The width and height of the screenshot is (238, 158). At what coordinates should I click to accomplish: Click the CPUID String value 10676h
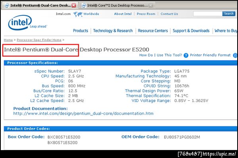pos(182,86)
